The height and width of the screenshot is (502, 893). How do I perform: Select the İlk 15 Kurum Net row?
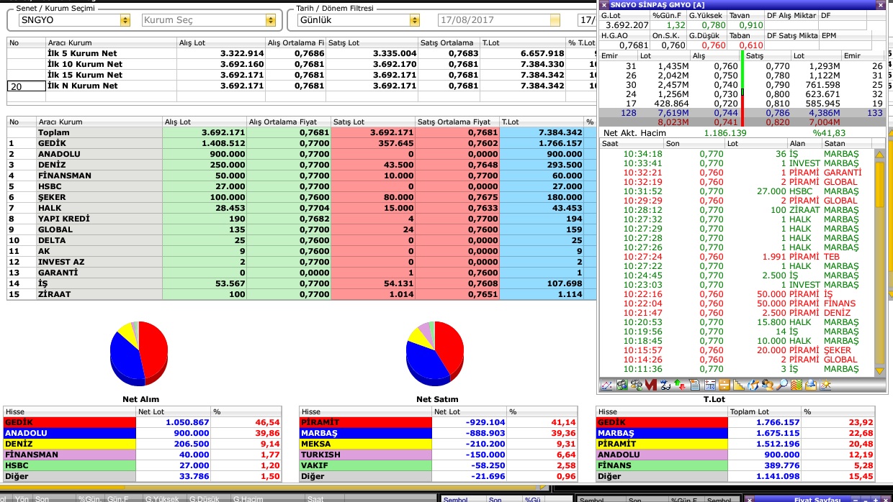(x=302, y=75)
